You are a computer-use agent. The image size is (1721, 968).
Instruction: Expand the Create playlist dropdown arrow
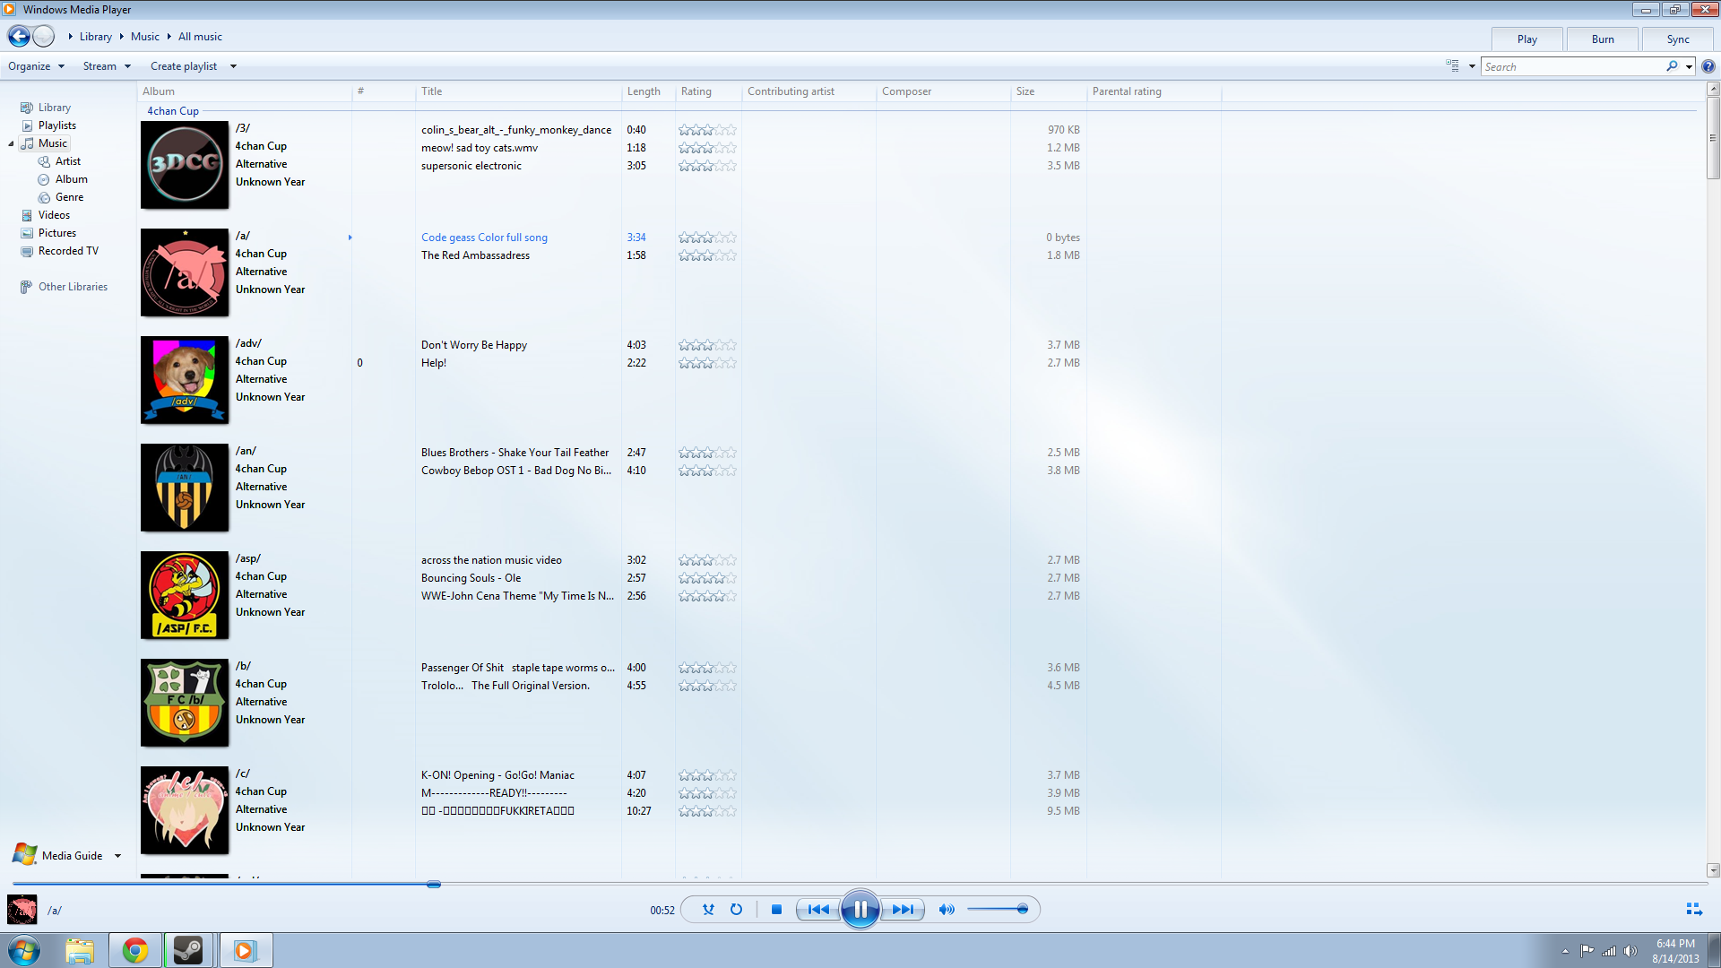coord(233,66)
